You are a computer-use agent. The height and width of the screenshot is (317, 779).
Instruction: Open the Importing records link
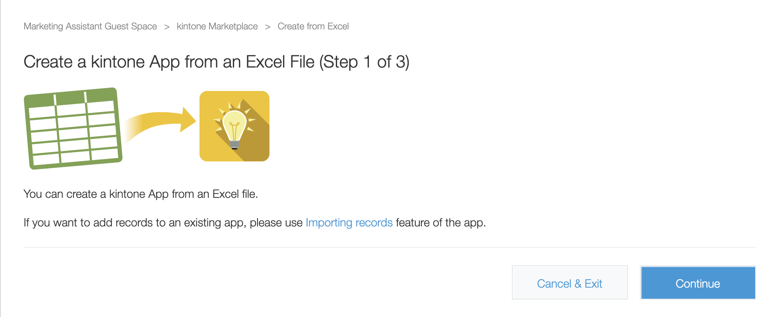point(349,222)
